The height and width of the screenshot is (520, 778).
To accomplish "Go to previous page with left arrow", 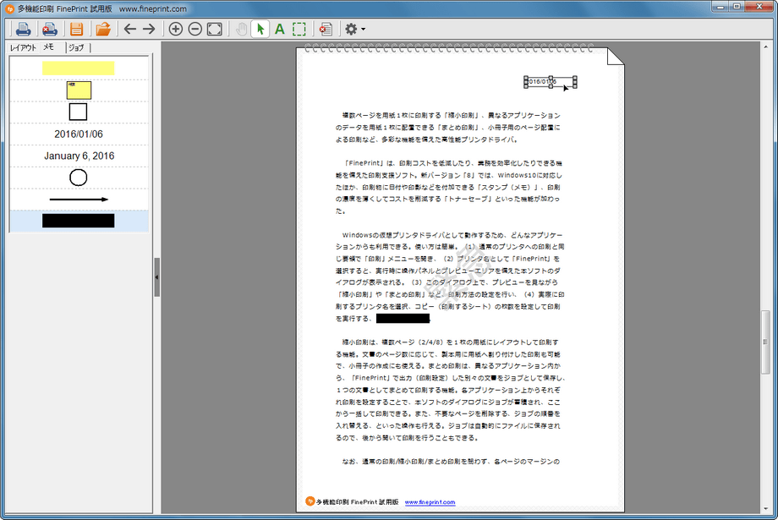I will click(x=130, y=30).
